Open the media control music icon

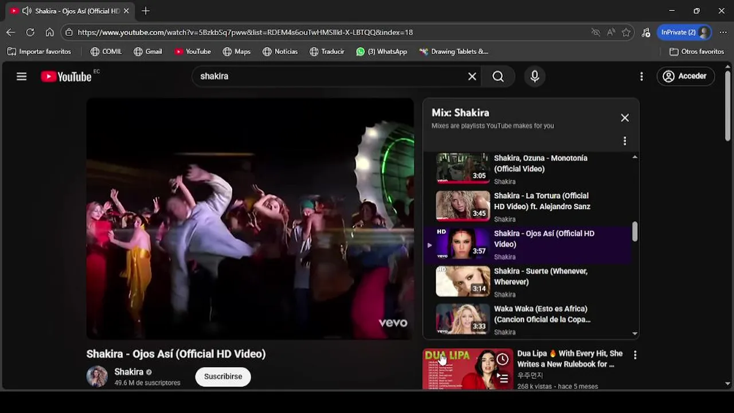point(646,32)
